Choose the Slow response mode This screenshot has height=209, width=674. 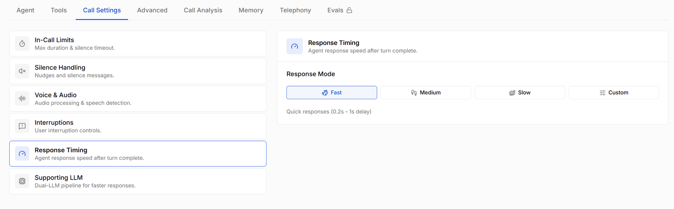[520, 93]
